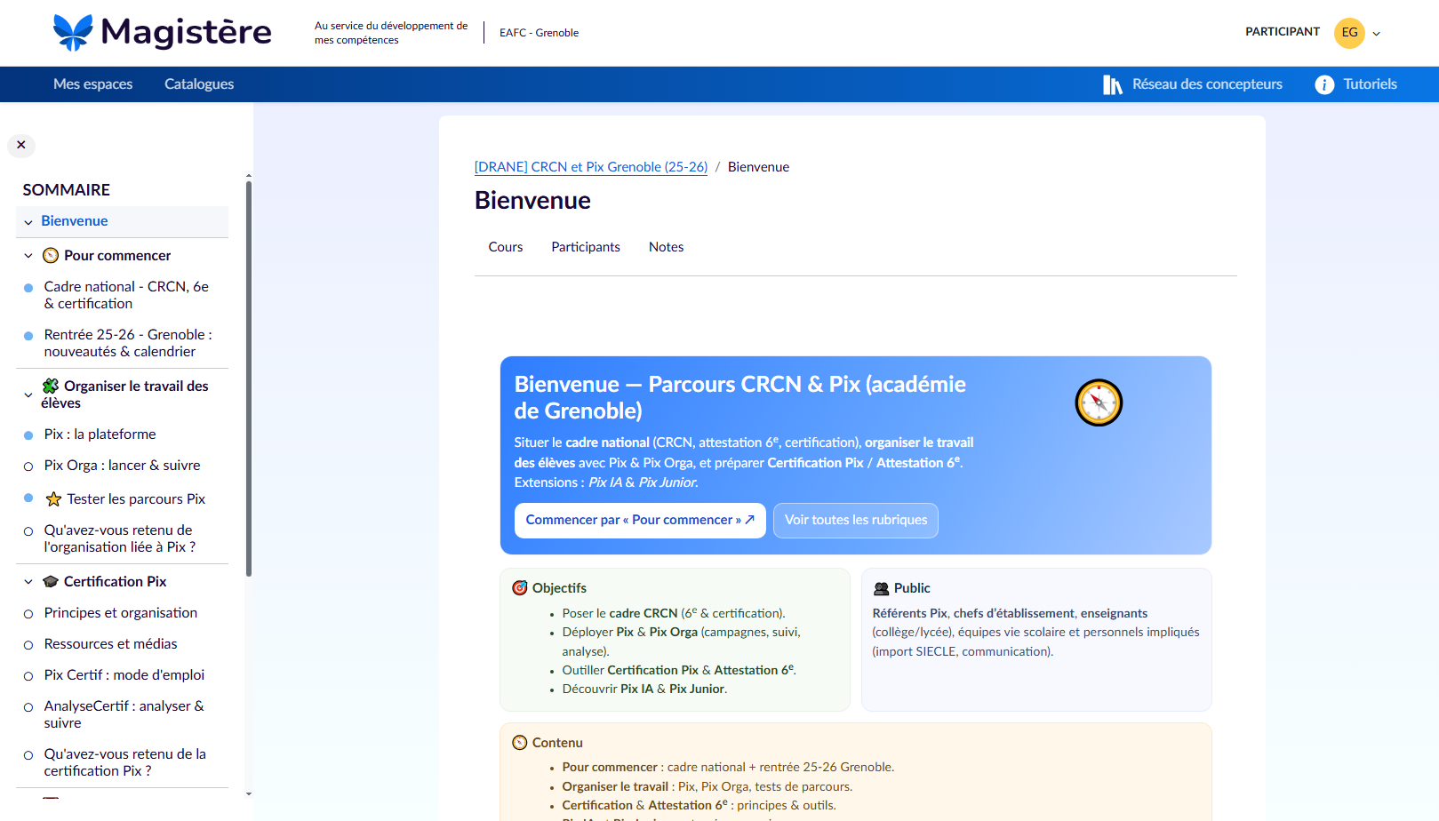Open Mes espaces menu
Screen dimensions: 1439x821
coord(92,84)
